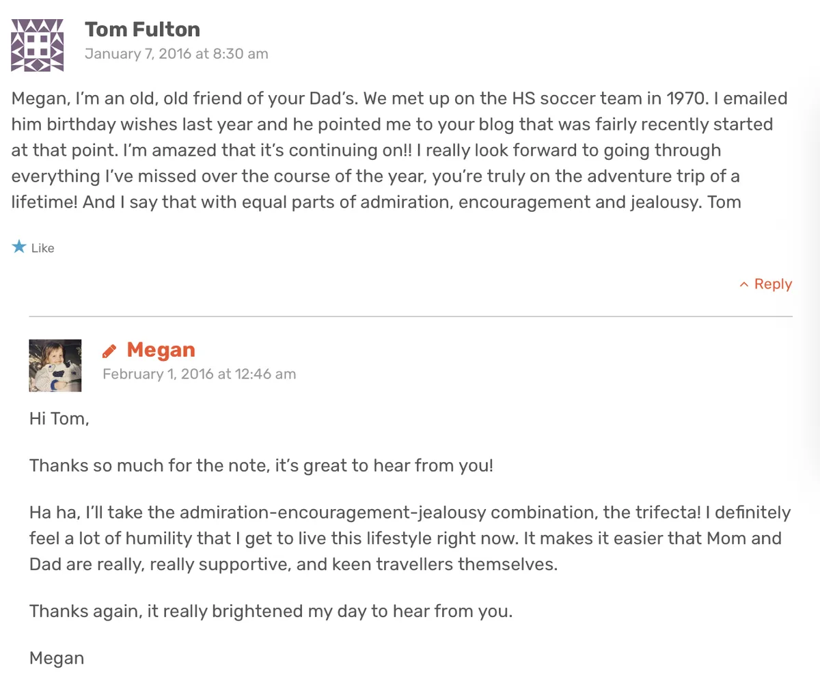The height and width of the screenshot is (680, 820).
Task: Open the February 1, 2016 comment permalink
Action: pyautogui.click(x=199, y=374)
